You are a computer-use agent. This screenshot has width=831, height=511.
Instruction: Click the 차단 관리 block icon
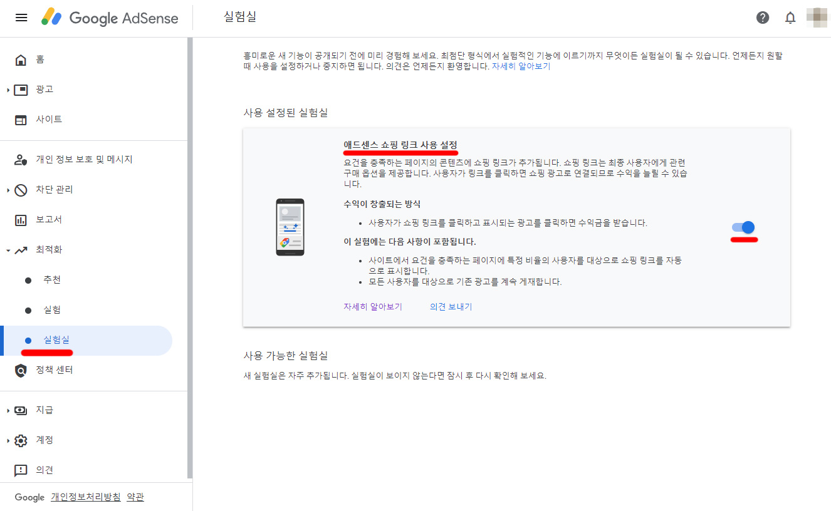(21, 190)
